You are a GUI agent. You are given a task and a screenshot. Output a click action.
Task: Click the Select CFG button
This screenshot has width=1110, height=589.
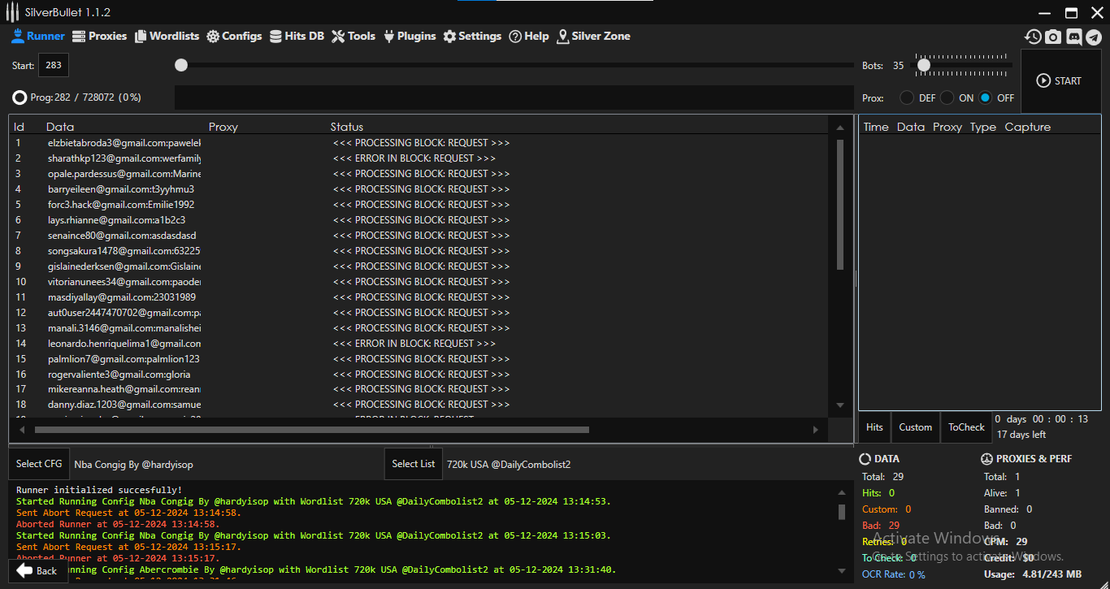(x=39, y=464)
